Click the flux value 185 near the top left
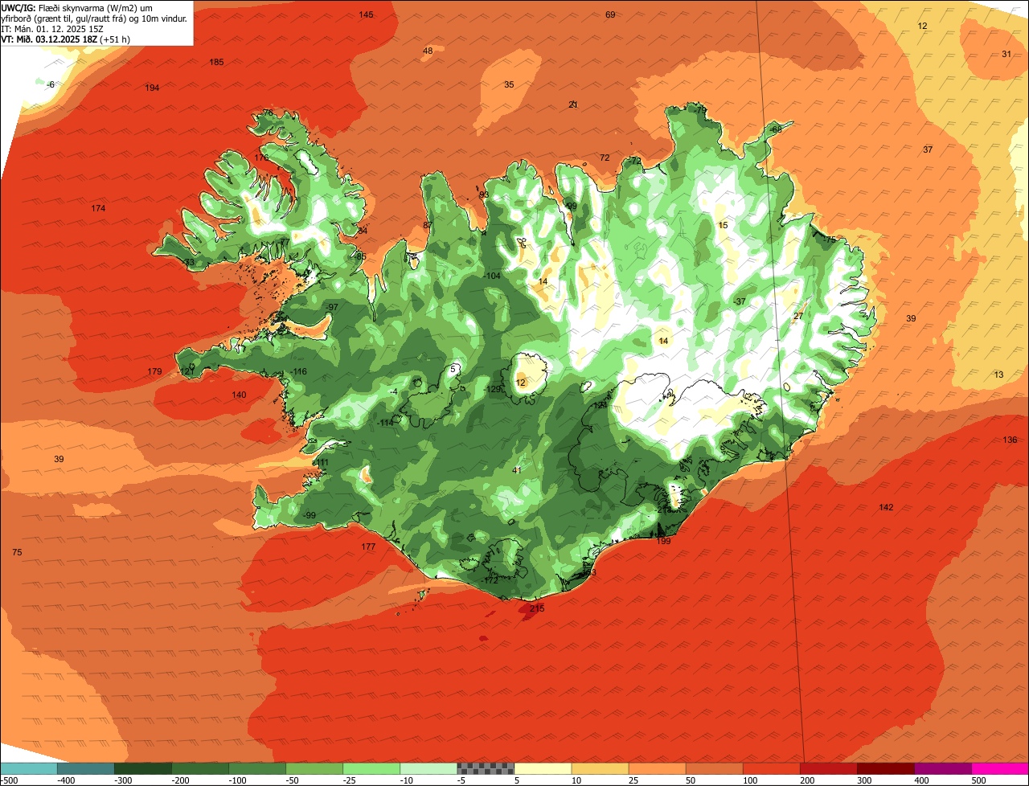1029x786 pixels. (x=216, y=62)
